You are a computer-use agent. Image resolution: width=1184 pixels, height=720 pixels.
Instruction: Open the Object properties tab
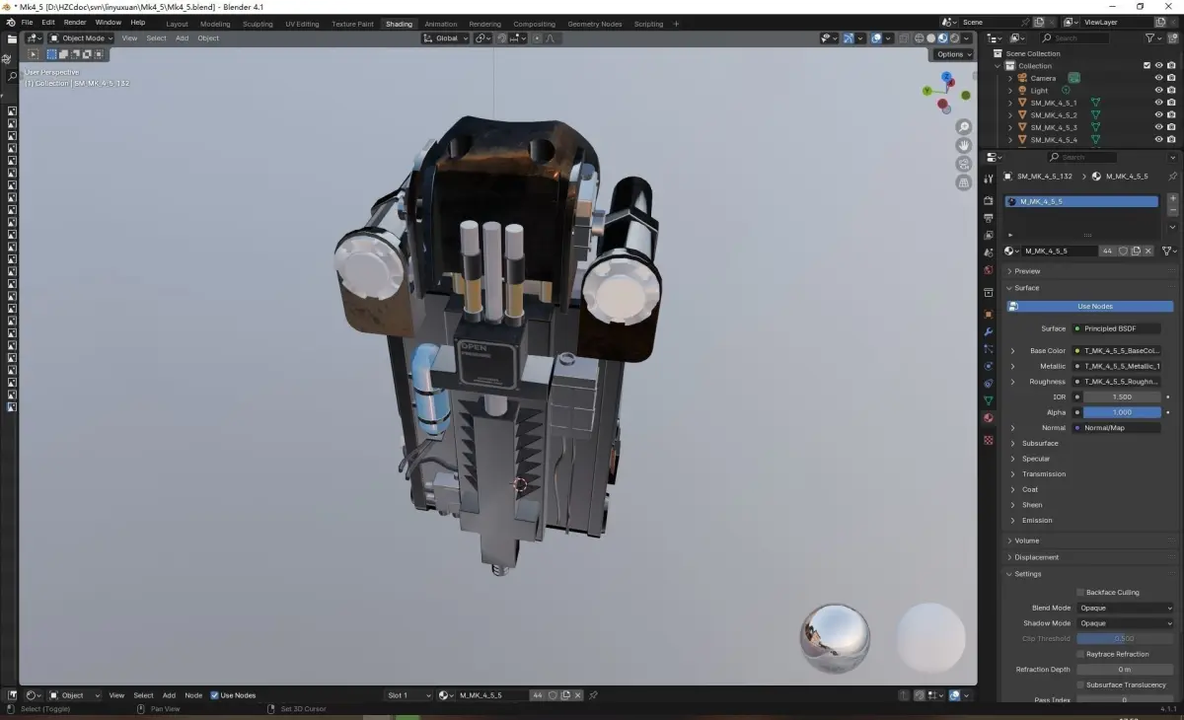(989, 314)
